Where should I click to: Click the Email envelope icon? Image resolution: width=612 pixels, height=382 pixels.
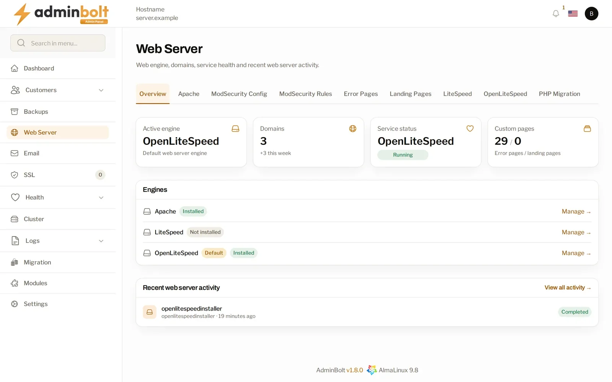point(15,153)
